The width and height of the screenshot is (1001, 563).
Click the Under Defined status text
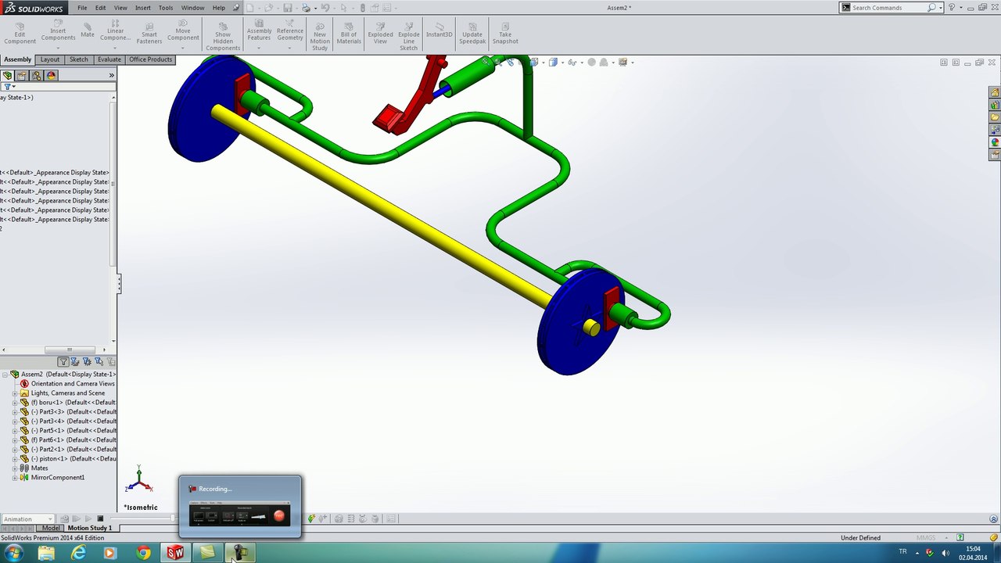[860, 538]
